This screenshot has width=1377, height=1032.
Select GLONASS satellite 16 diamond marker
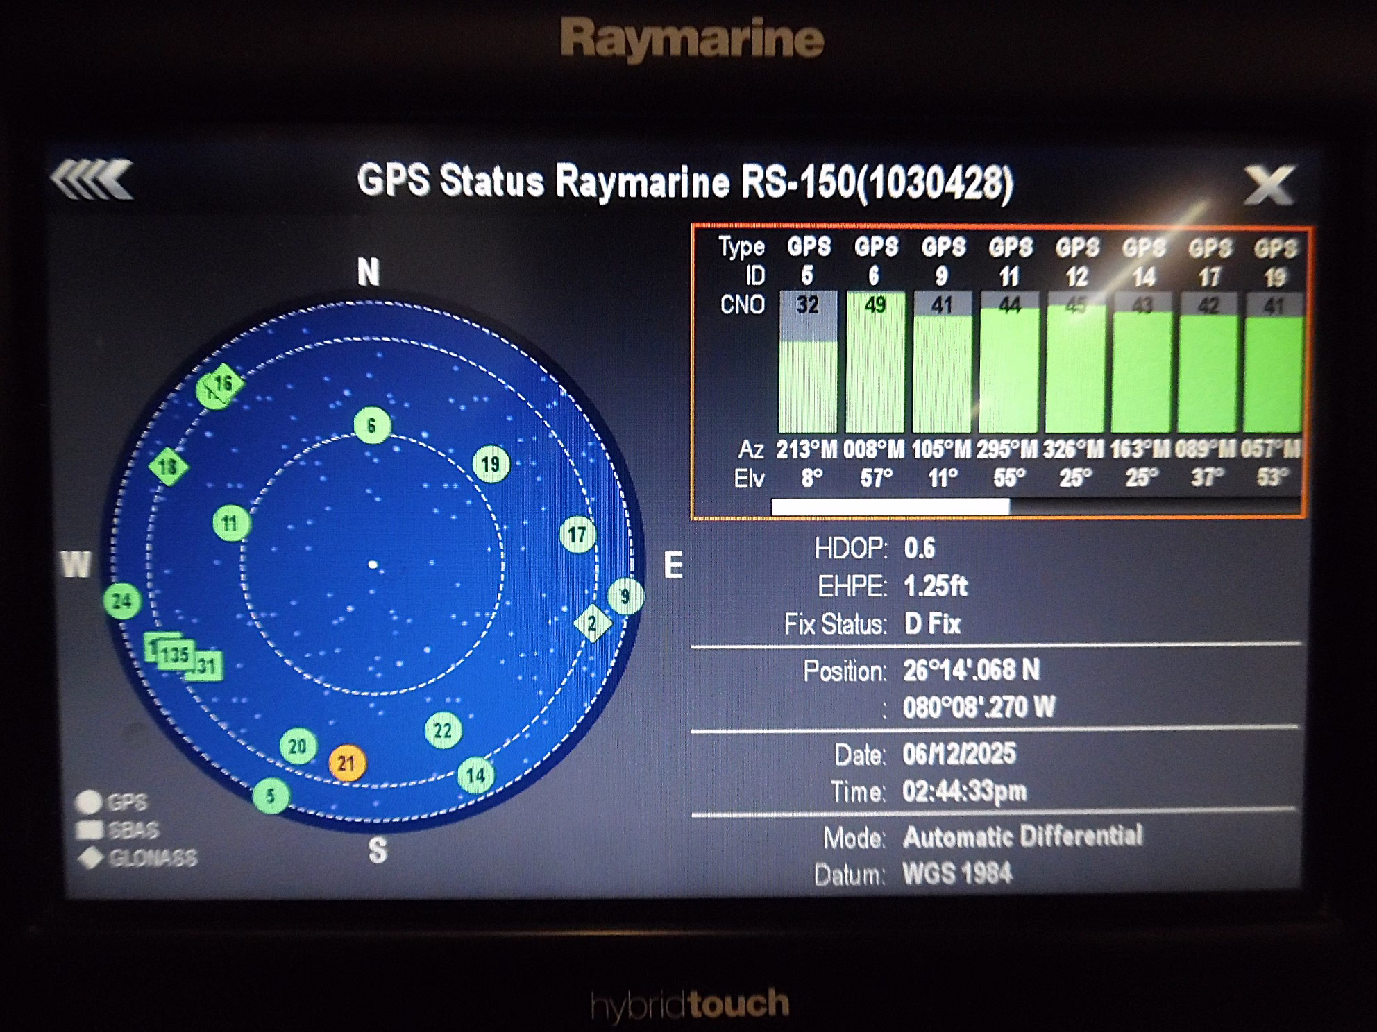(x=223, y=383)
